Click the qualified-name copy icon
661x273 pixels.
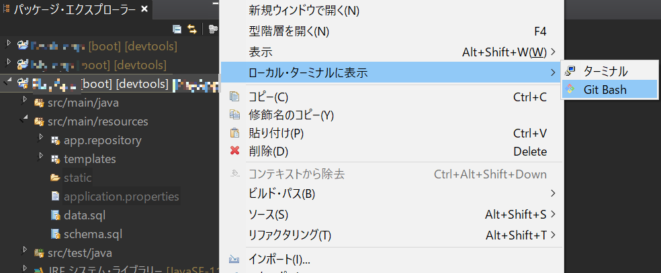[234, 115]
